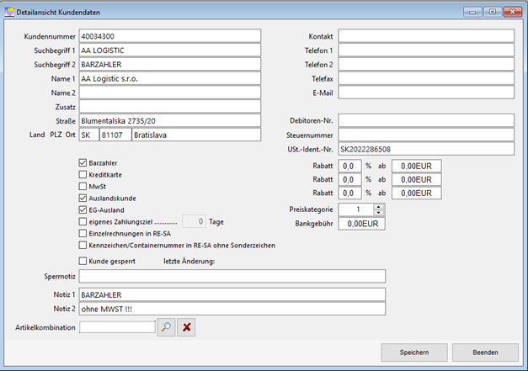
Task: Uncheck the Barzahler checkbox
Action: 82,162
